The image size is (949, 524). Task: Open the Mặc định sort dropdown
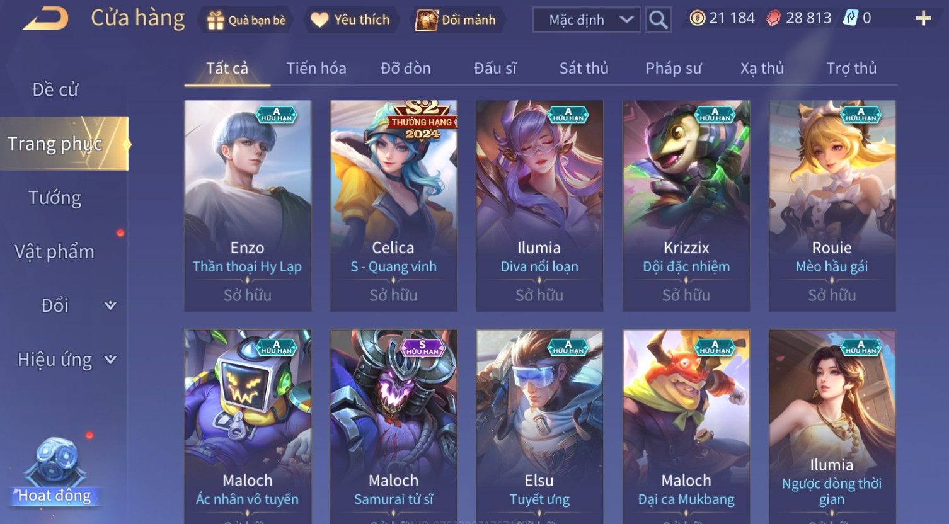(587, 20)
